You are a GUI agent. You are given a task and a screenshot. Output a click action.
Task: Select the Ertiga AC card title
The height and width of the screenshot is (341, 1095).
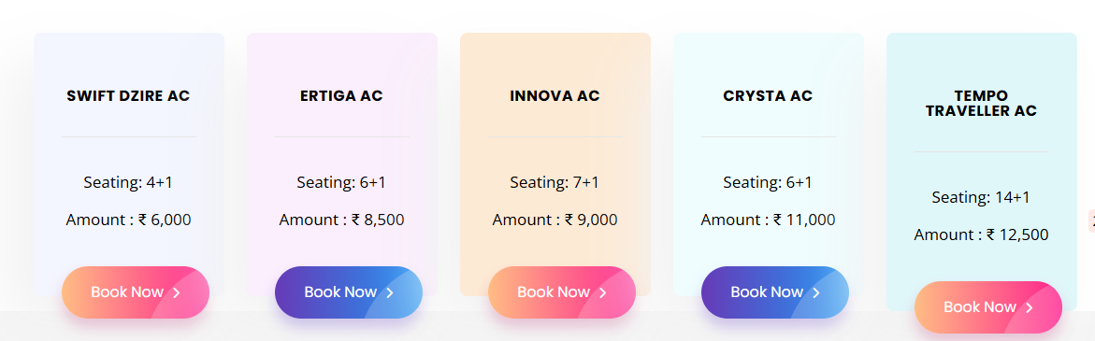pyautogui.click(x=341, y=95)
